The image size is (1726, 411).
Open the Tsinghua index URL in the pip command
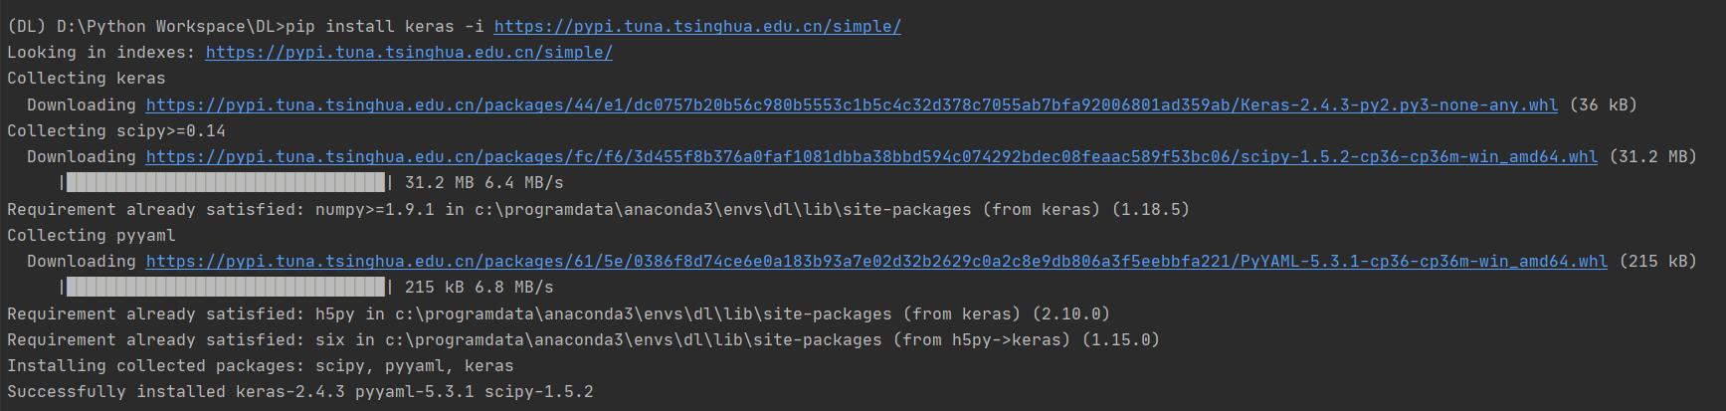[x=697, y=27]
